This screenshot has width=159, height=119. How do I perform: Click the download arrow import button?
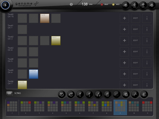pyautogui.click(x=134, y=5)
